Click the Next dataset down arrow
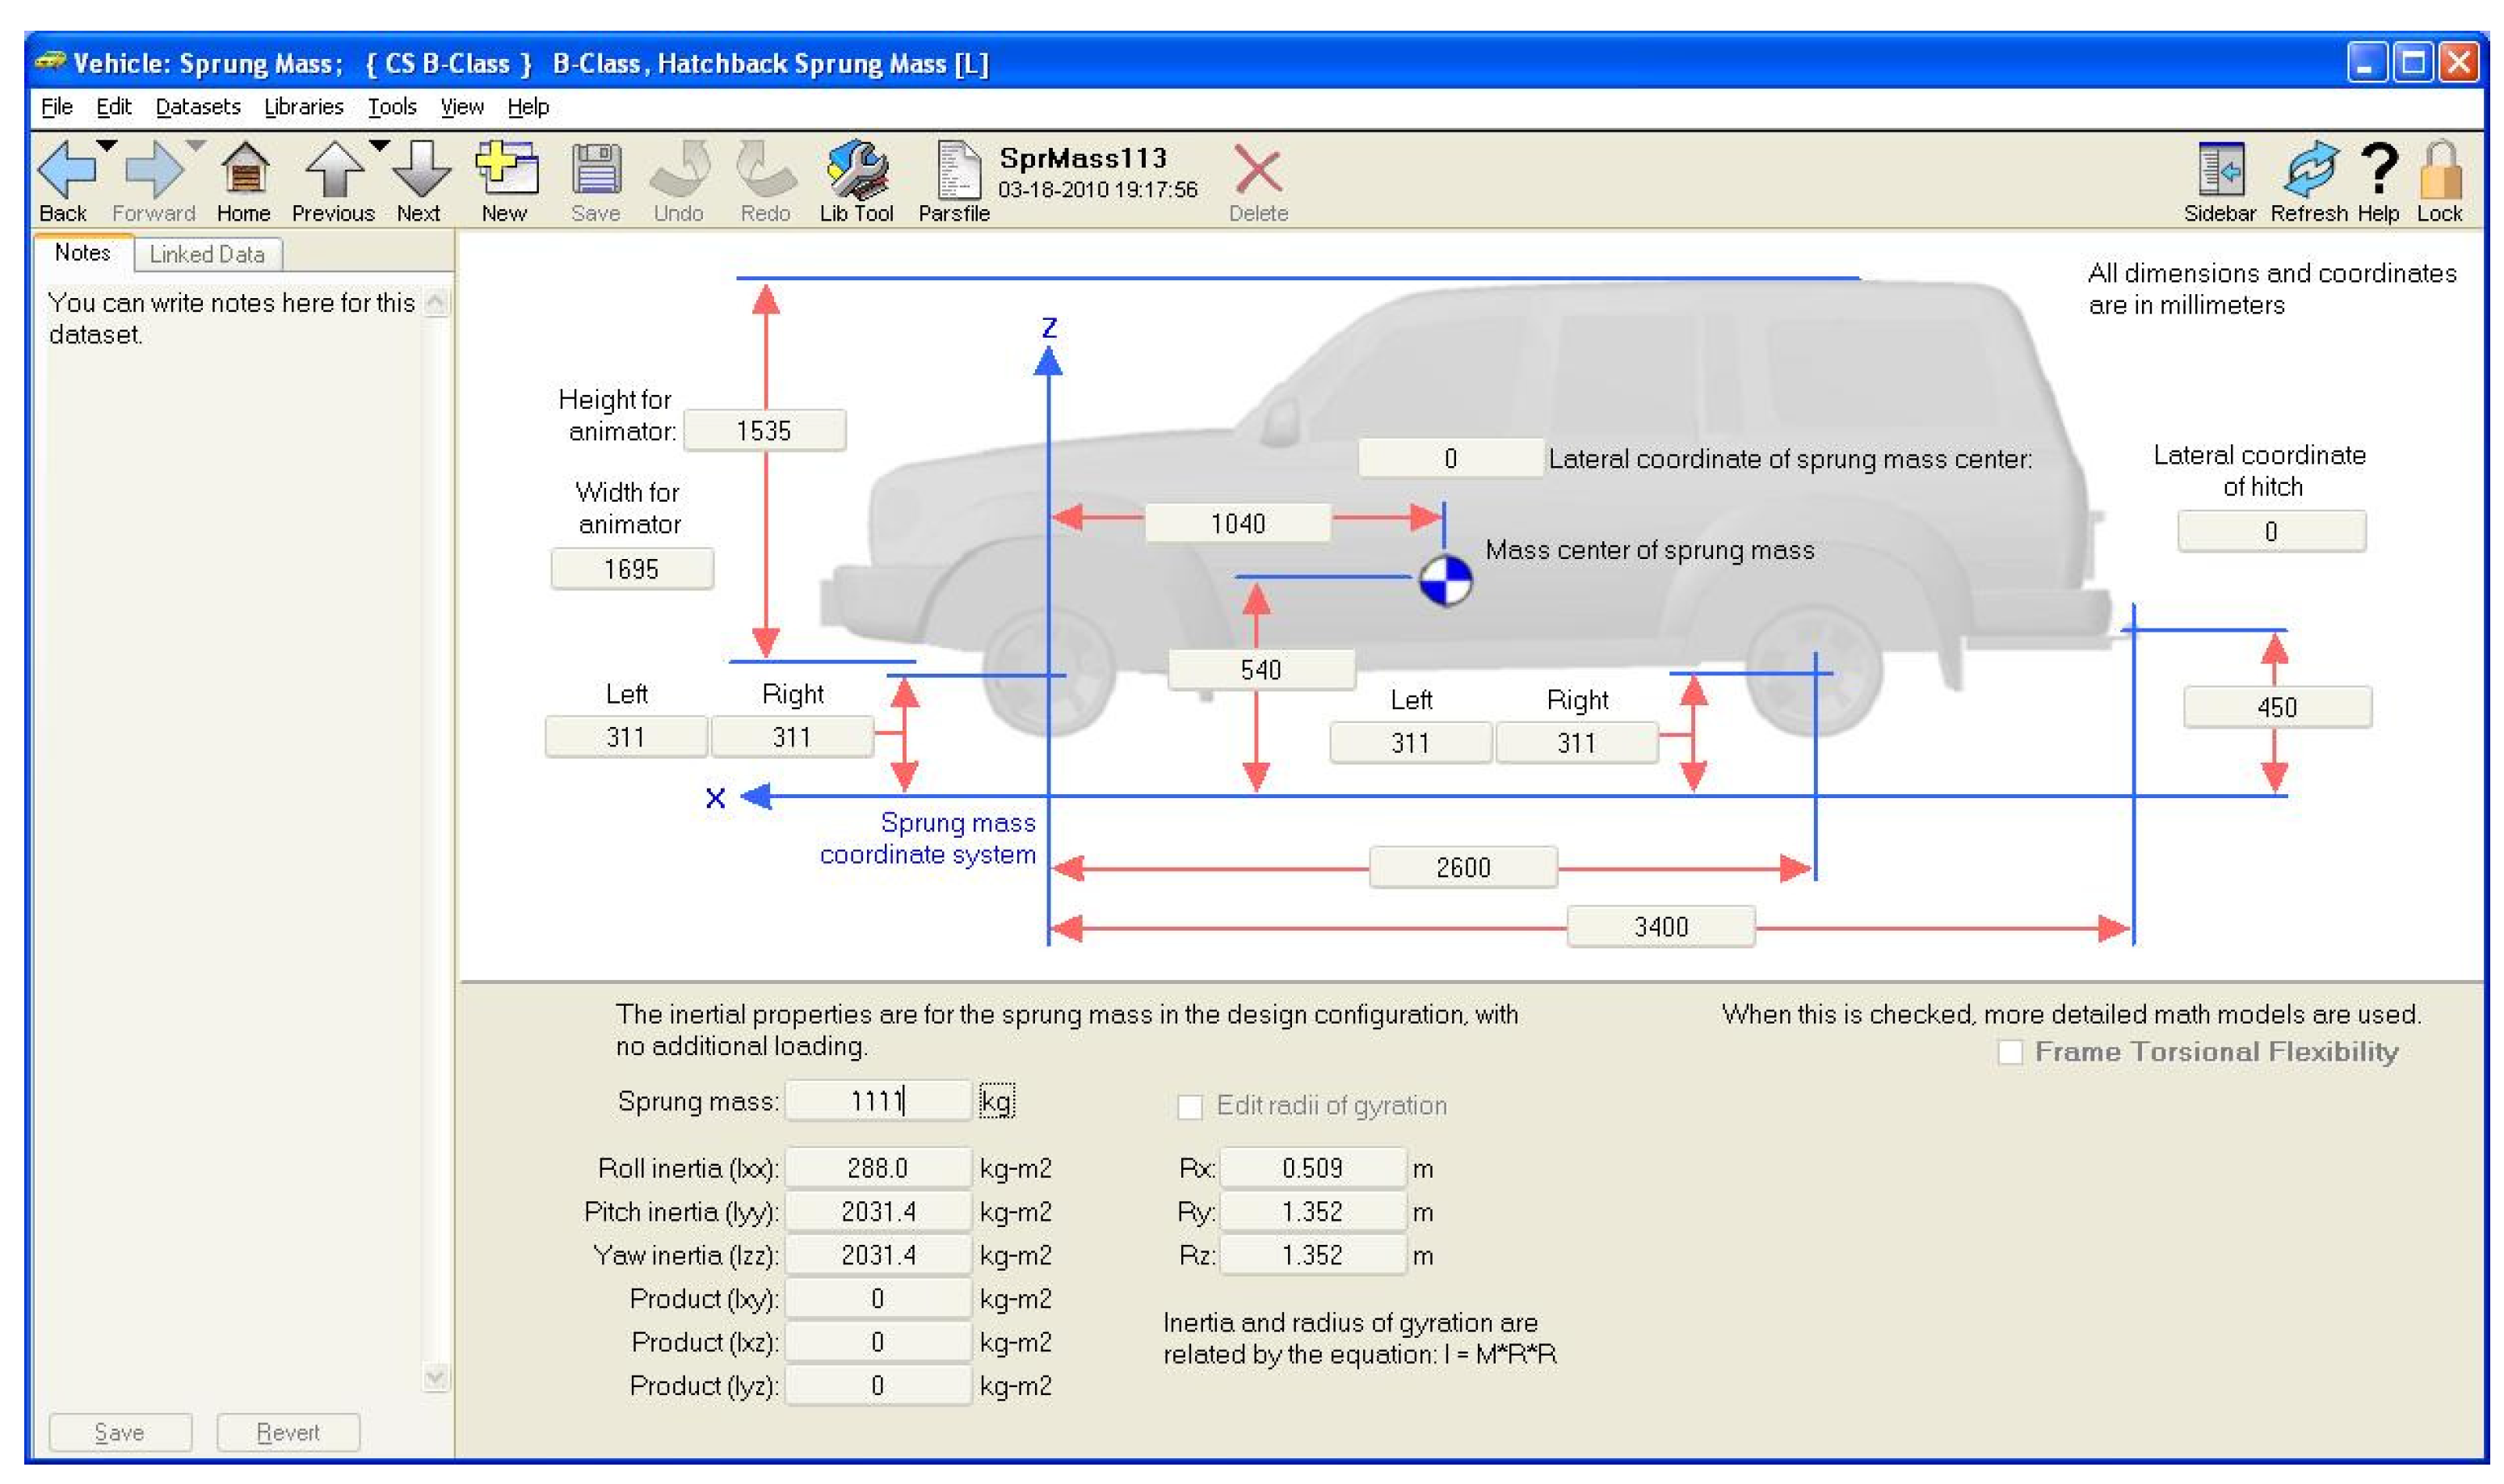This screenshot has height=1484, width=2504. [420, 170]
